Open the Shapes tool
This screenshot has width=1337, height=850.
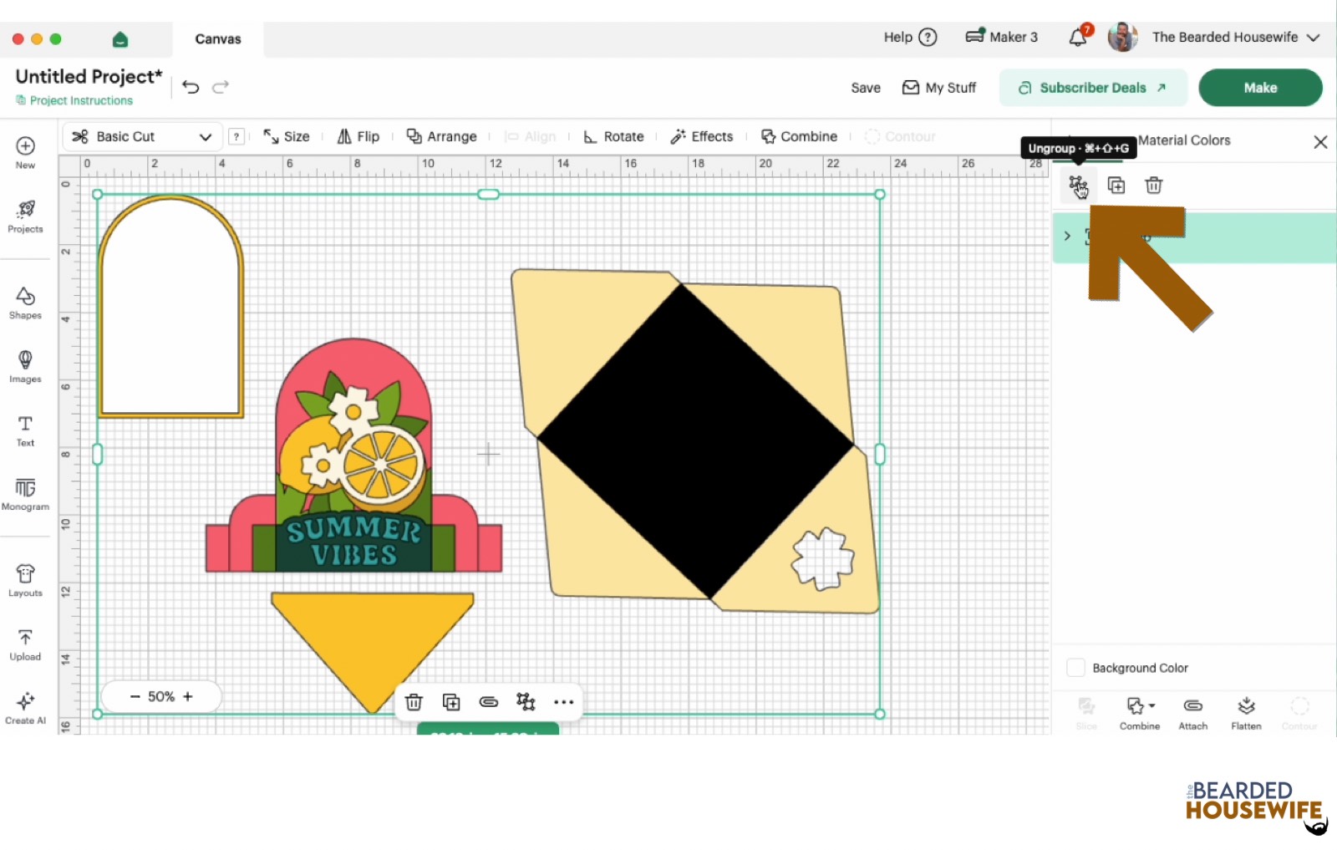point(25,303)
